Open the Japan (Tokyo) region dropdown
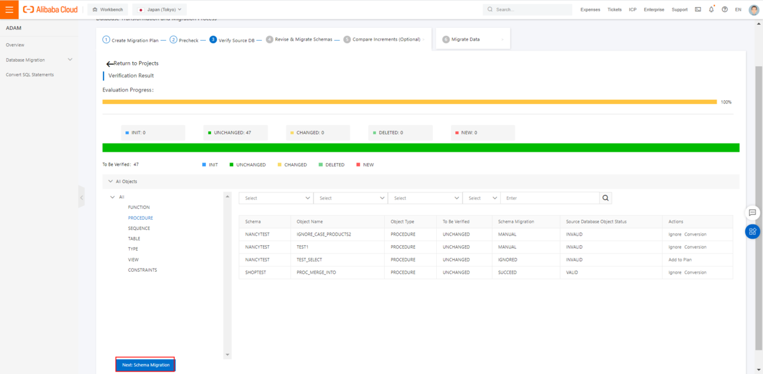763x374 pixels. point(160,10)
